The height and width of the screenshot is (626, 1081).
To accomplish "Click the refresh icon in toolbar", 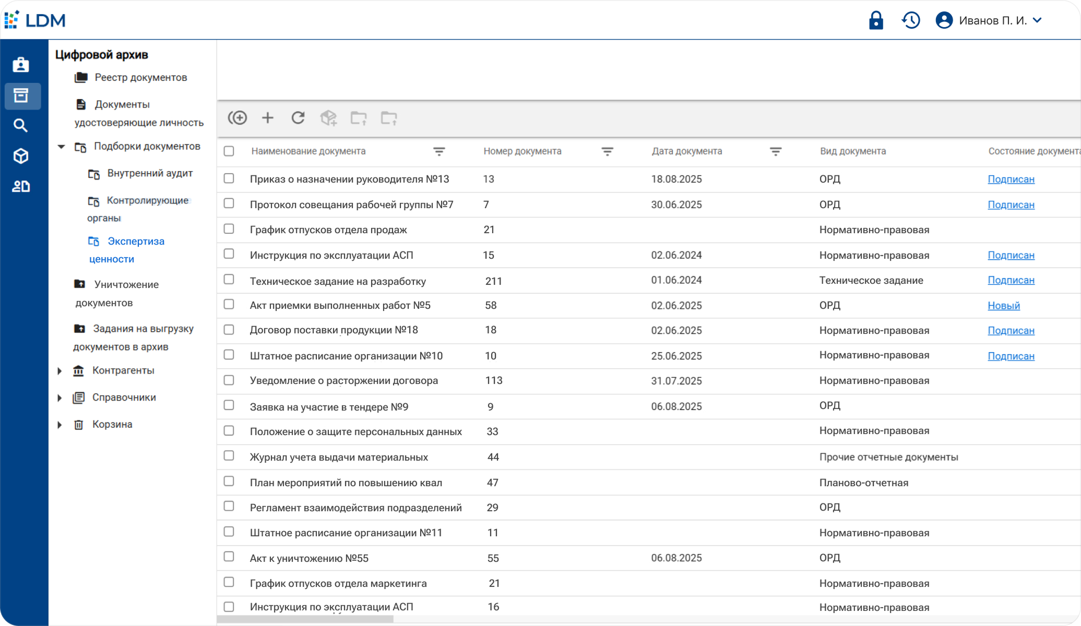I will click(x=298, y=118).
